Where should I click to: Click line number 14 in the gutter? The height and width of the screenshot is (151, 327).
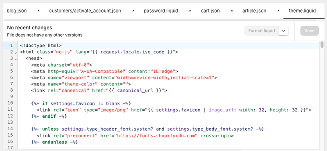pos(10,129)
